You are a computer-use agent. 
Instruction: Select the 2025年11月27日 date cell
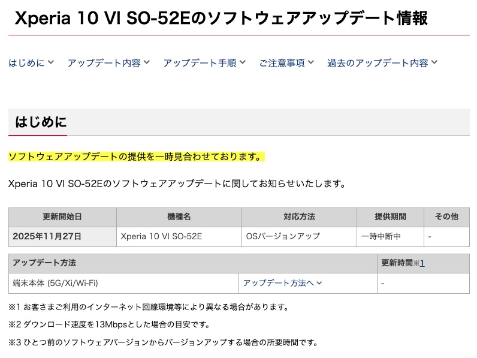click(x=47, y=236)
